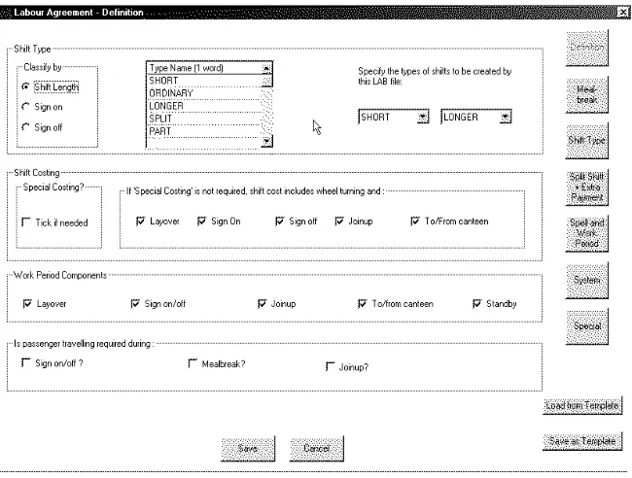
Task: Click Save as Template
Action: point(582,442)
